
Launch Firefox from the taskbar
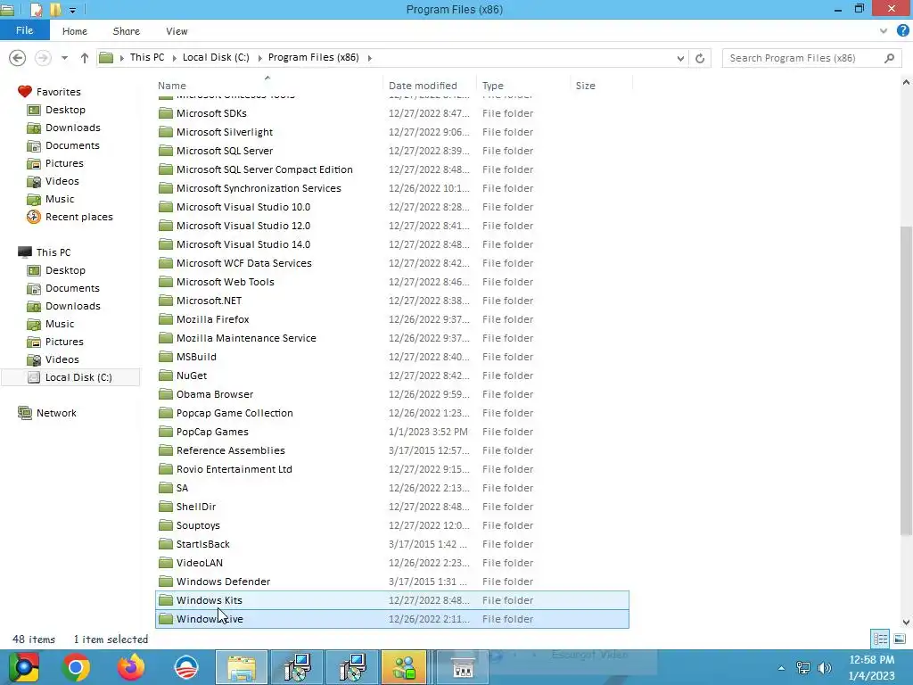[131, 667]
